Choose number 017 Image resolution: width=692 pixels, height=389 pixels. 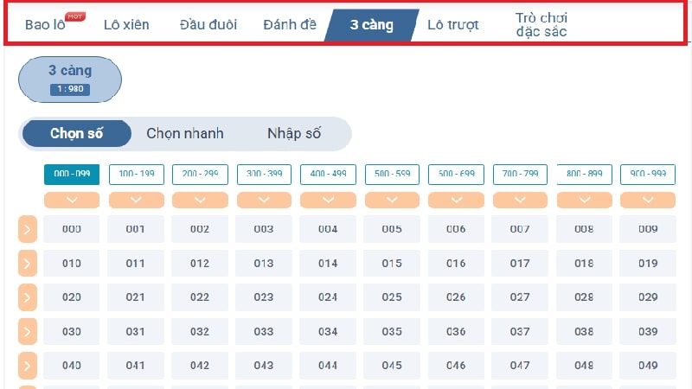520,264
